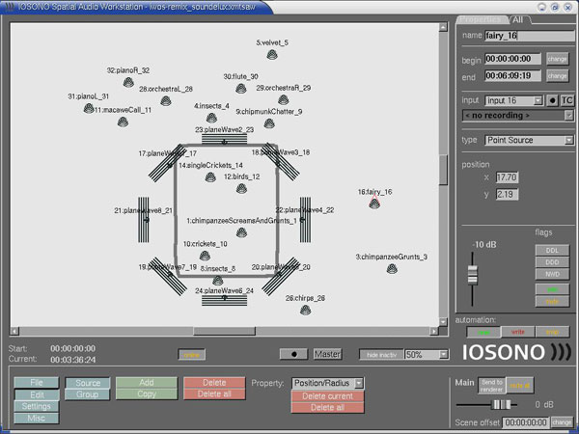579x434 pixels.
Task: Toggle the yellow online button
Action: pyautogui.click(x=192, y=355)
